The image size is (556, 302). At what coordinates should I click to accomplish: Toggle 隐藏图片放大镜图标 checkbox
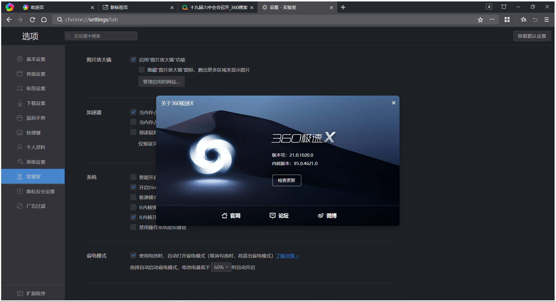142,70
